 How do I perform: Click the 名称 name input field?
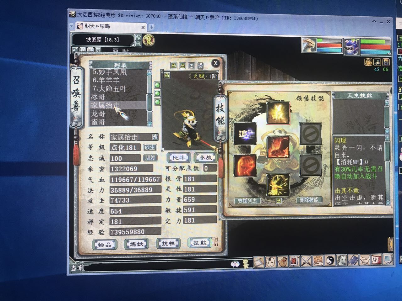point(130,137)
